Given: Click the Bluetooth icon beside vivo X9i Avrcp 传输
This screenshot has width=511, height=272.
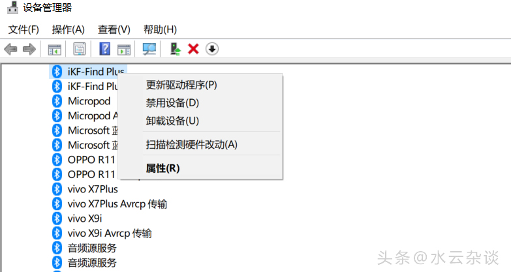Looking at the screenshot, I should point(57,234).
